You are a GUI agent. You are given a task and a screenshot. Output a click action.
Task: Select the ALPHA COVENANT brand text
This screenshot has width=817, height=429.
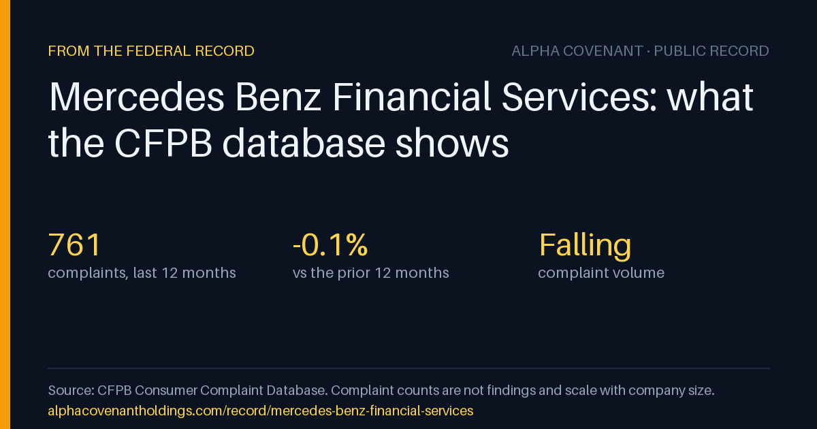point(577,51)
